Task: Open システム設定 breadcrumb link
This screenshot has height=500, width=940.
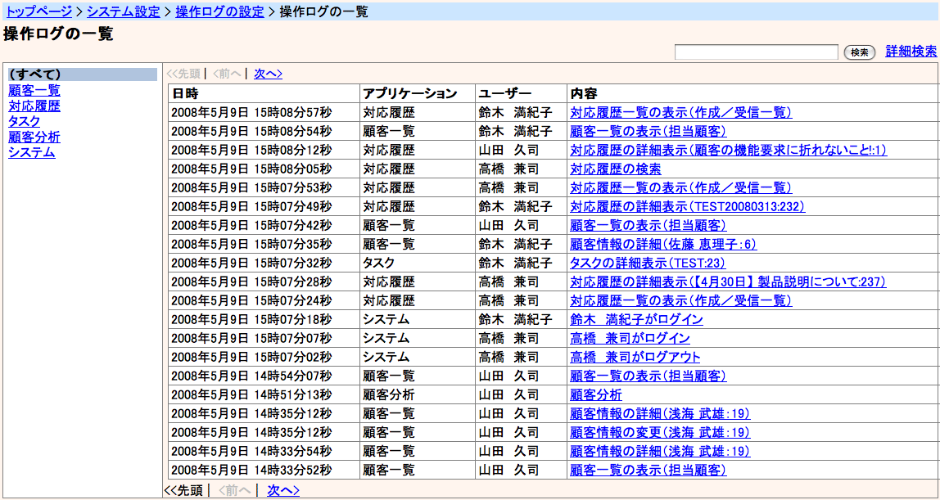Action: pos(124,11)
